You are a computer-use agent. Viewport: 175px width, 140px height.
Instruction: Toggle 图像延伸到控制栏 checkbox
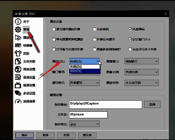pos(95,50)
